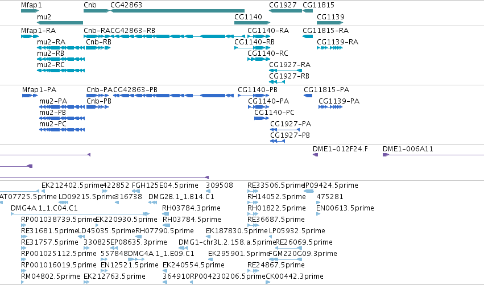Open EST CK00442.3prime

295,276
